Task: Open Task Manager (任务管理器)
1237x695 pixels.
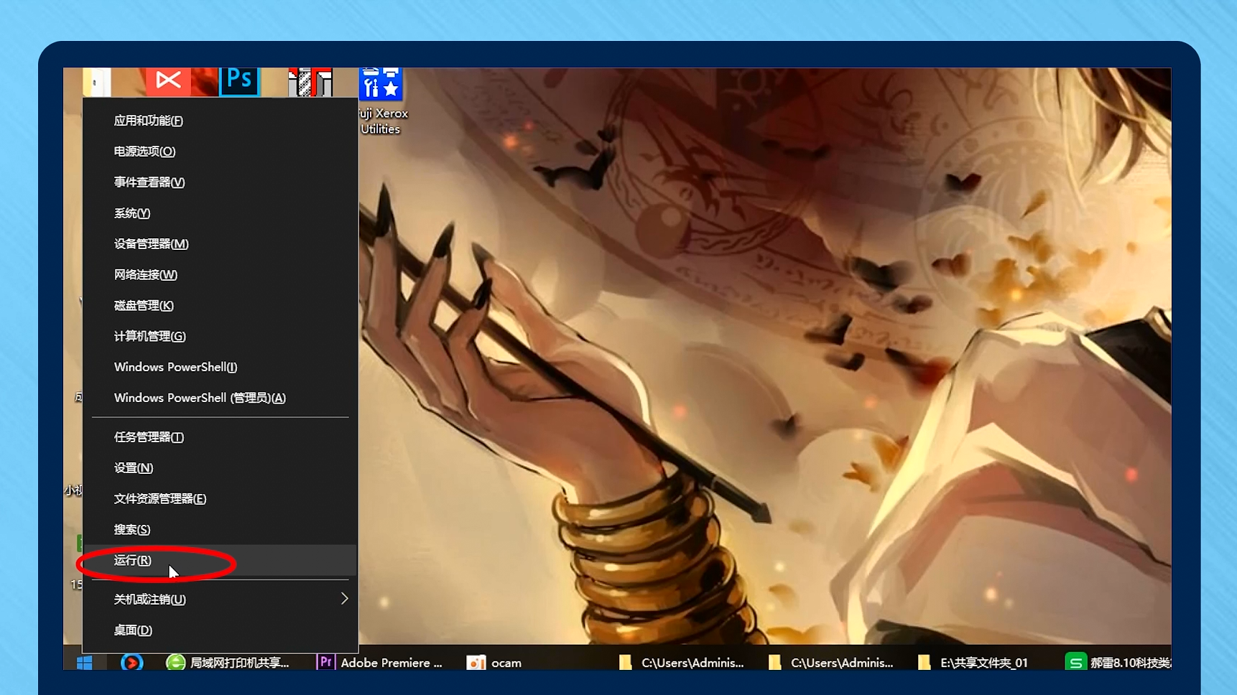Action: 221,437
